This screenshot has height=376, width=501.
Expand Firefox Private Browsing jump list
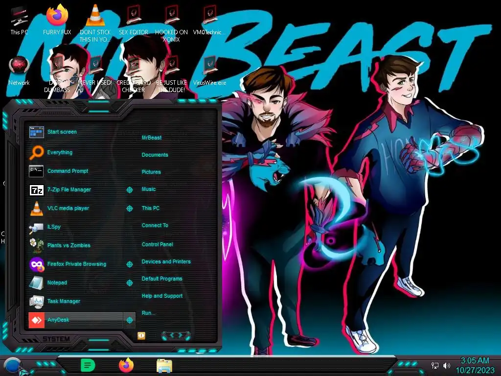tap(129, 264)
